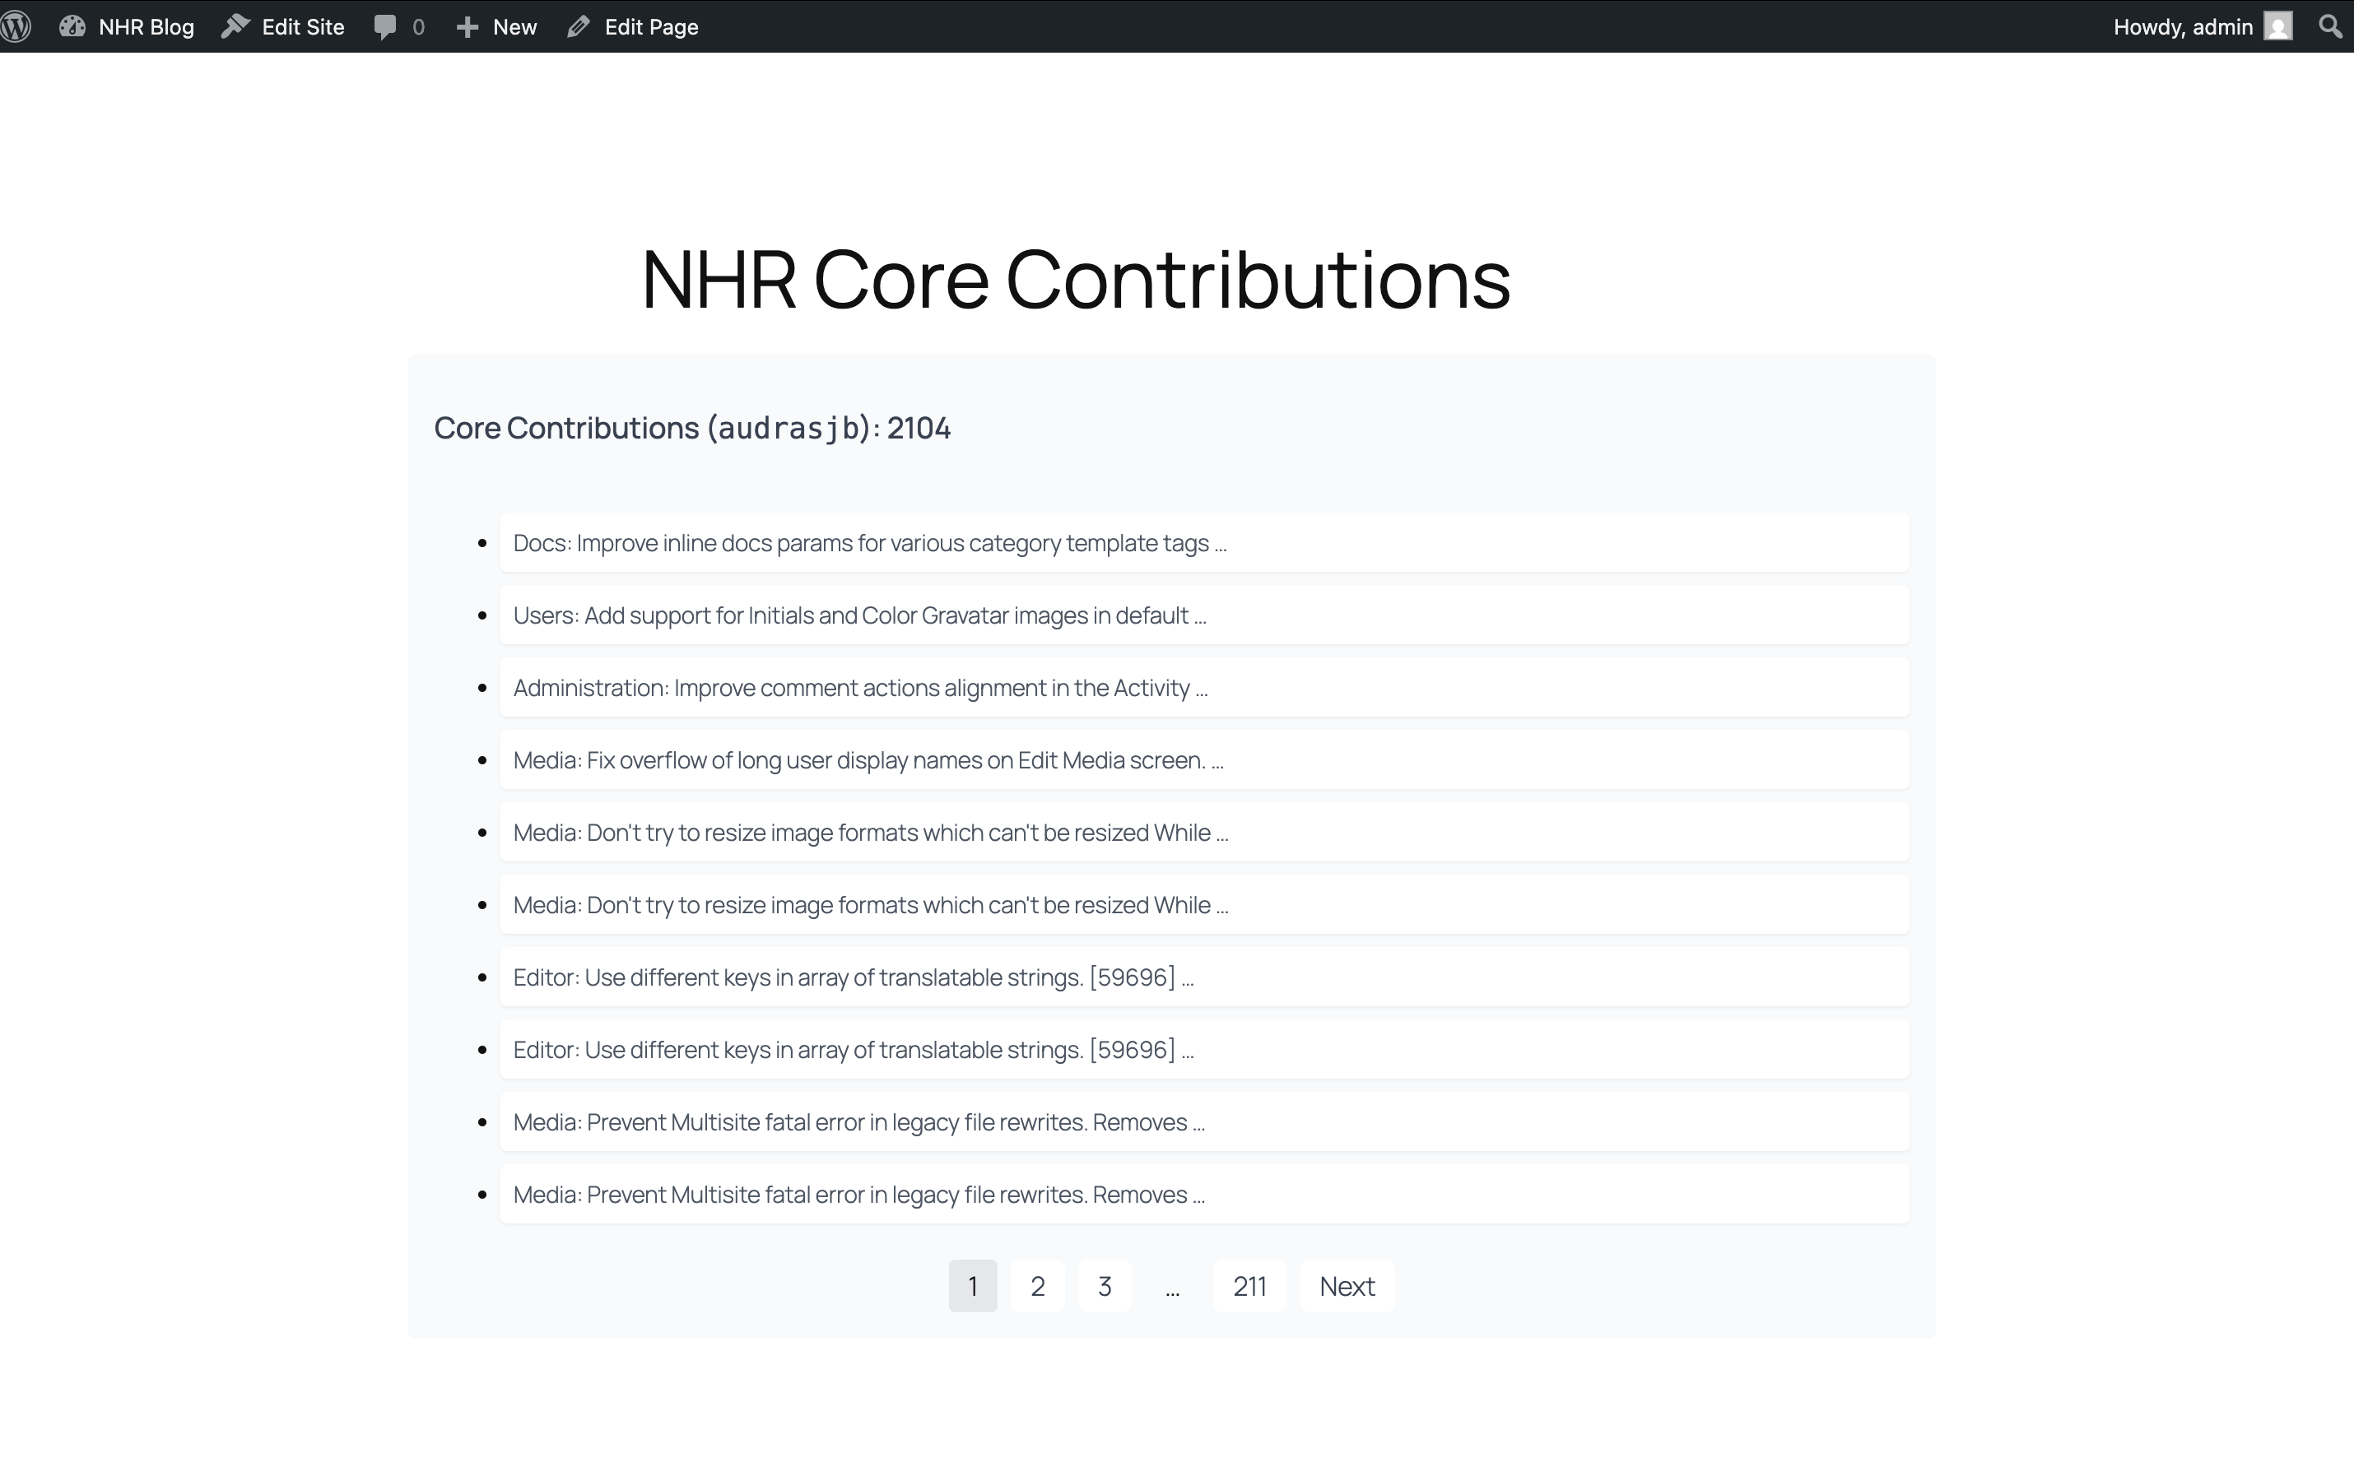Open the Administration comment actions alignment item
The image size is (2354, 1476).
[859, 687]
